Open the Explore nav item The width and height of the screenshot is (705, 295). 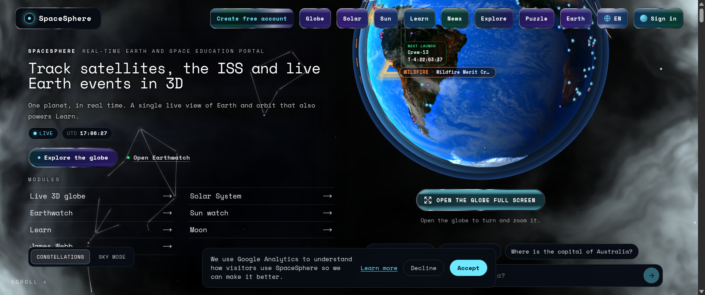click(494, 18)
